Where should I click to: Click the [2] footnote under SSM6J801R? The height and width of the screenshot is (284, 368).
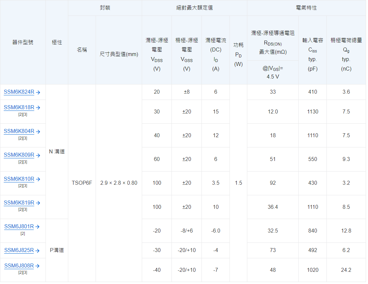[x=23, y=234]
